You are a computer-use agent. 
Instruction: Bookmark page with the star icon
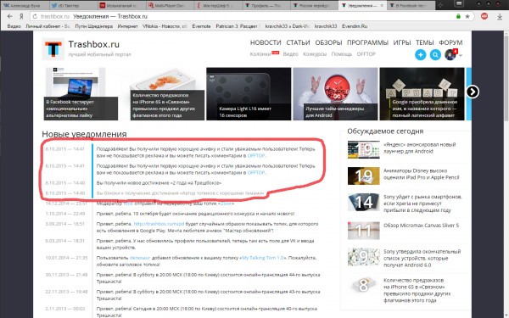coord(467,16)
